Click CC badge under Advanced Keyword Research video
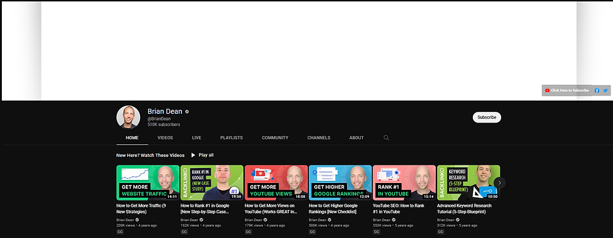This screenshot has height=238, width=613. click(x=440, y=232)
